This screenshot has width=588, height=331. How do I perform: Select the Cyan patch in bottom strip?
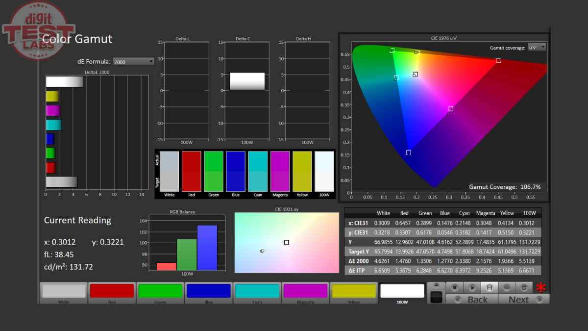257,291
